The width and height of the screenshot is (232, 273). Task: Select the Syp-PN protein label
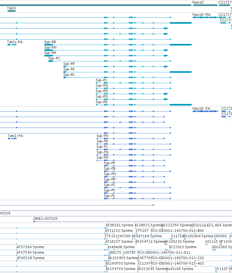tap(110, 174)
